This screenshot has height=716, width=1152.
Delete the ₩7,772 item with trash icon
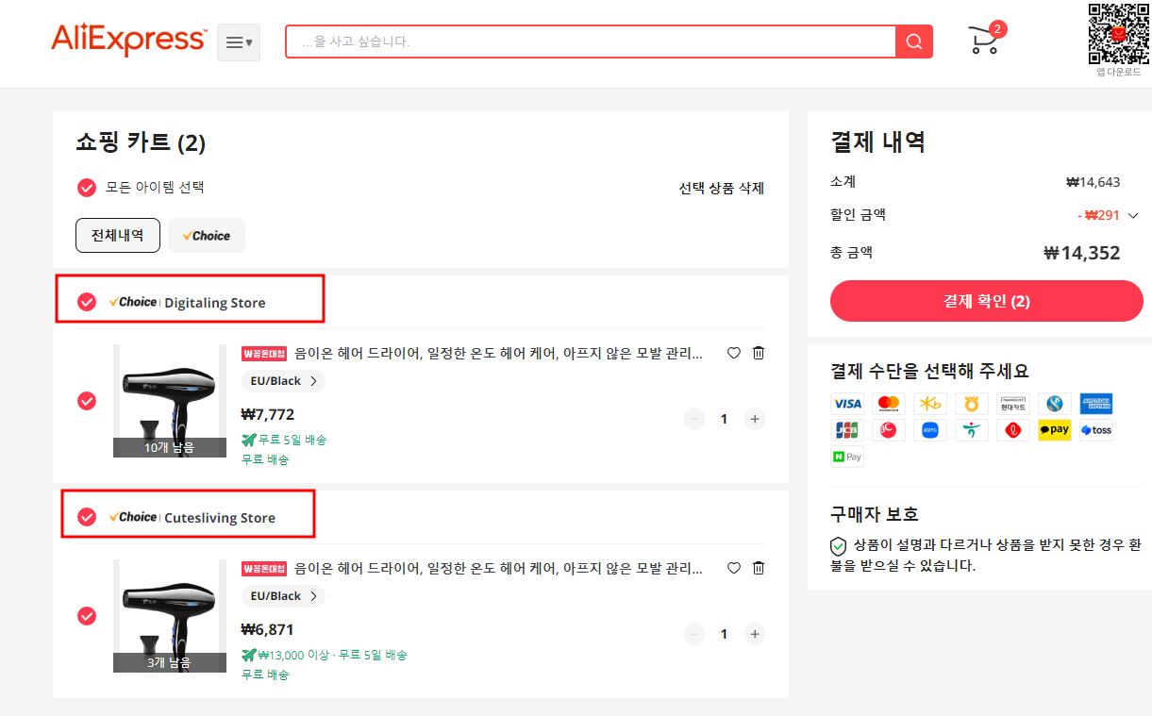[x=759, y=353]
